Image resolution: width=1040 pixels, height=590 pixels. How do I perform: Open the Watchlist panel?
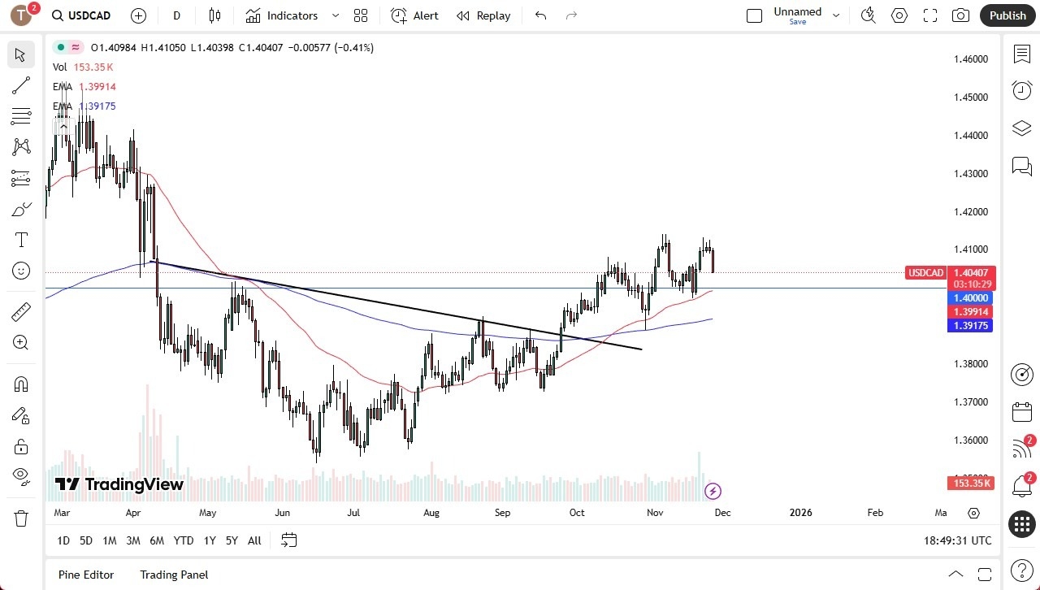pos(1022,54)
